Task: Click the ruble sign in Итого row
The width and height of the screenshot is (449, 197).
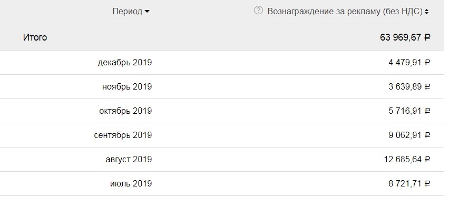Action: click(x=427, y=37)
